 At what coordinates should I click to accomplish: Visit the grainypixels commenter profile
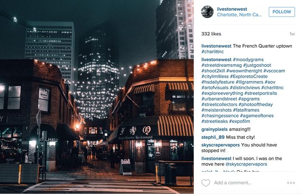214,129
